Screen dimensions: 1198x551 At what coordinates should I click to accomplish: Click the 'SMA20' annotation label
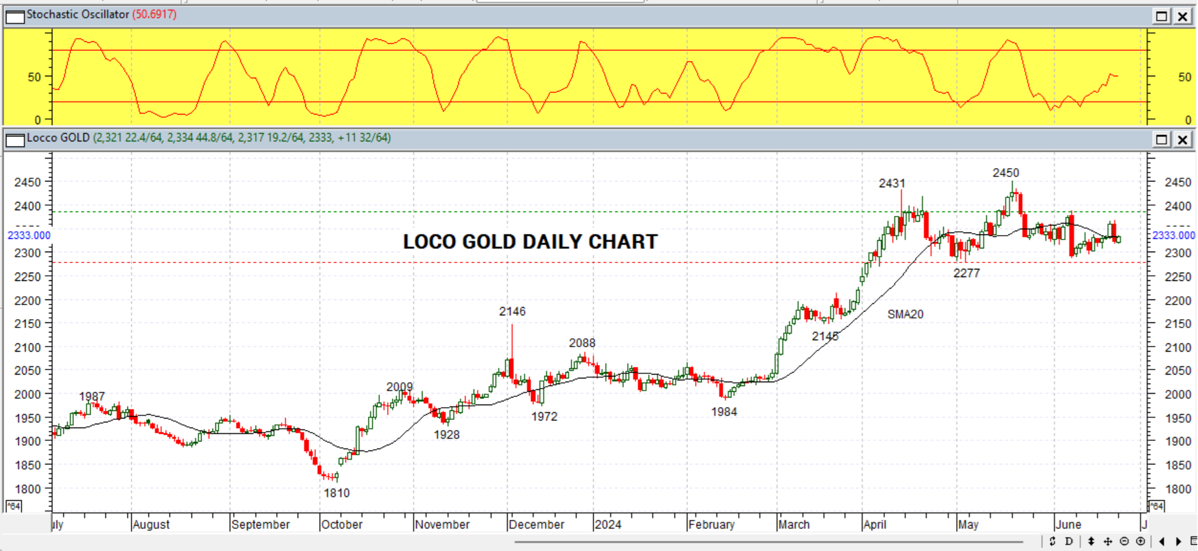905,314
